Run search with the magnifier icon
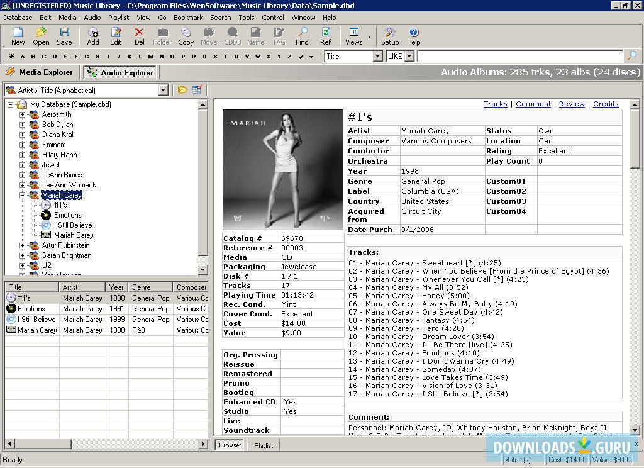Image resolution: width=644 pixels, height=468 pixels. click(632, 56)
